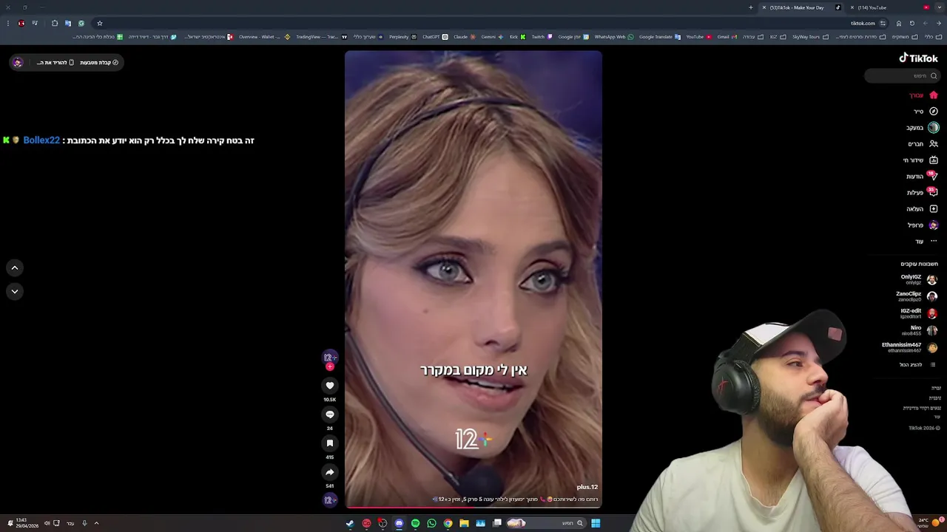
Task: Bookmark this page with the star icon
Action: (x=100, y=23)
